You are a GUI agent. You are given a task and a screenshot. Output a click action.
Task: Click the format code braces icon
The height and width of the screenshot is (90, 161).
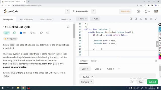136,19
